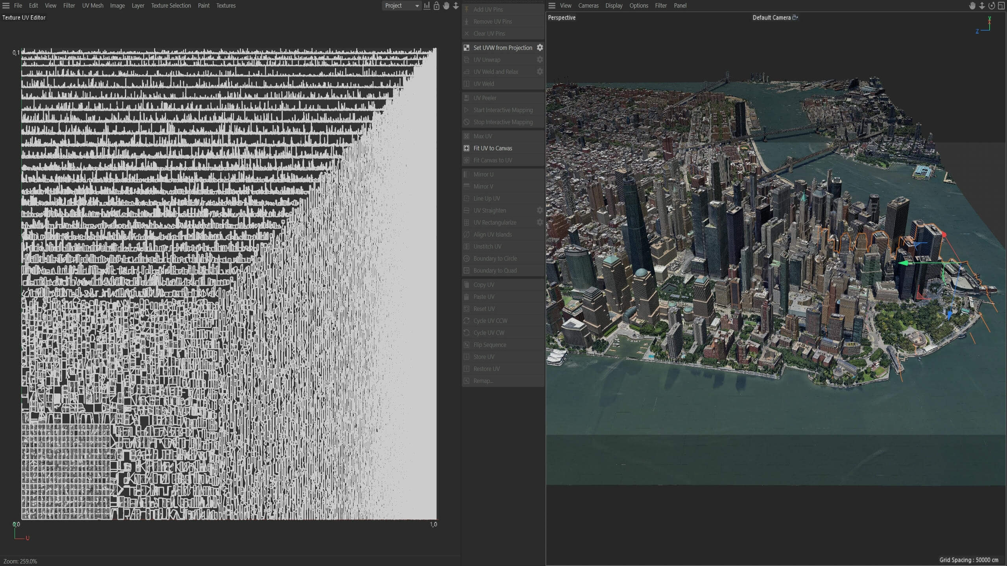Open the Cameras menu in viewport

click(x=588, y=6)
